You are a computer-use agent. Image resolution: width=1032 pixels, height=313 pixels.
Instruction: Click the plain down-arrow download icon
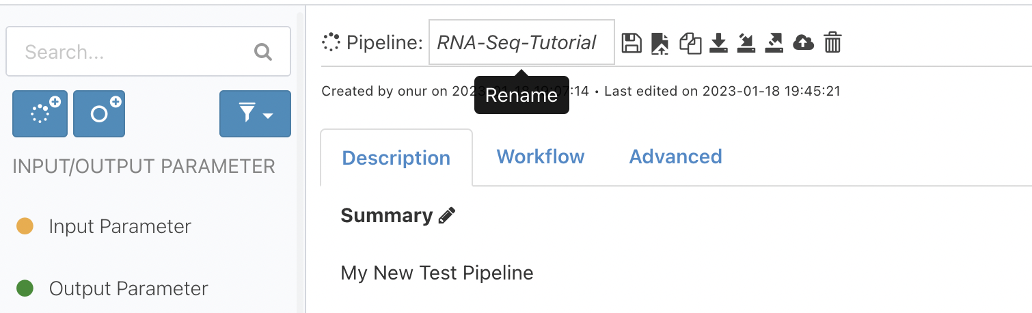click(x=718, y=43)
